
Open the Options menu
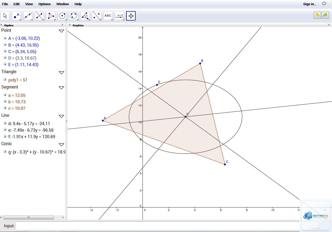click(44, 4)
